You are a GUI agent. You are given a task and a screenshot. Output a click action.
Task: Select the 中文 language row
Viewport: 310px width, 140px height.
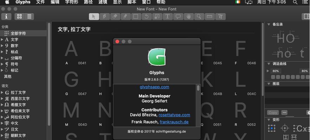point(24,123)
